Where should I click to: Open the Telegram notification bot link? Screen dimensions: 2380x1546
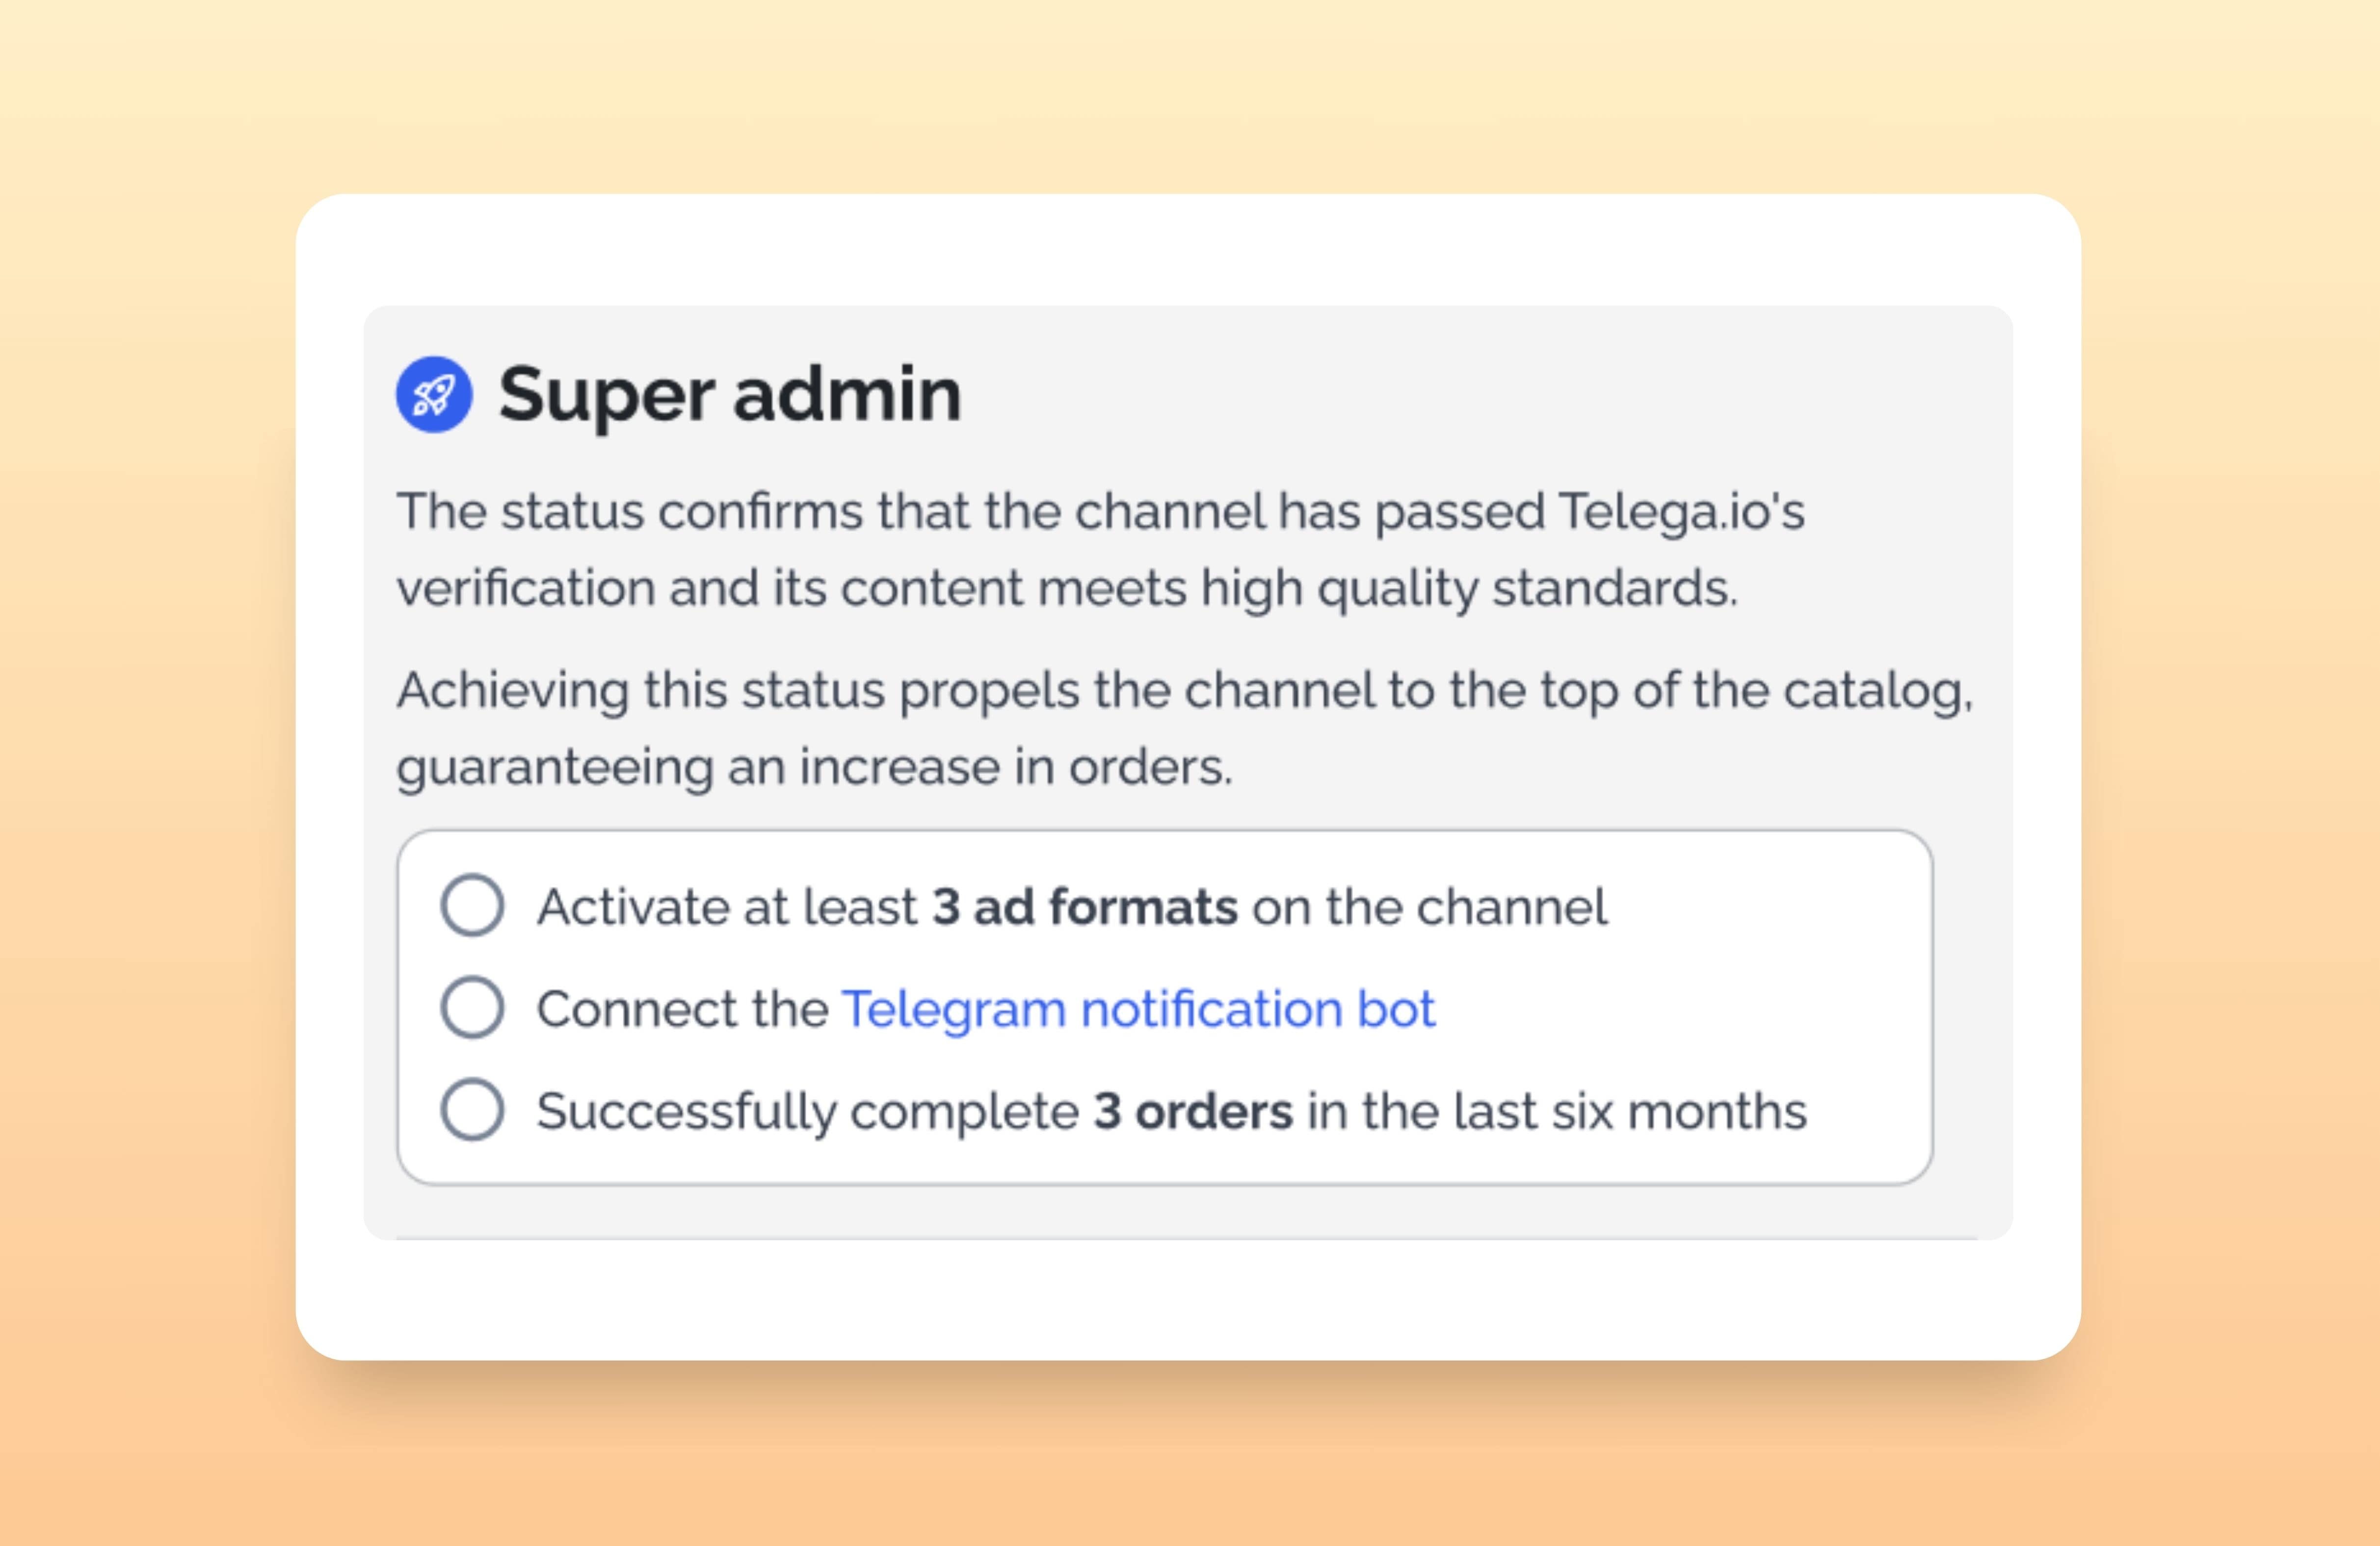pos(1138,1009)
